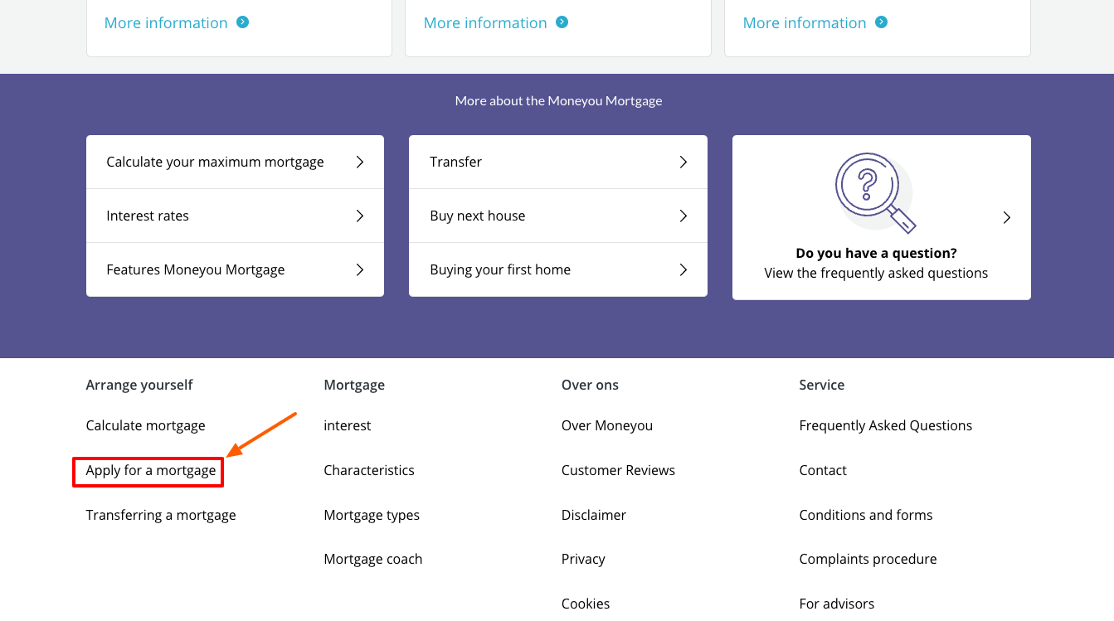Click the chevron in the Interest rates row
The height and width of the screenshot is (621, 1114).
point(360,216)
